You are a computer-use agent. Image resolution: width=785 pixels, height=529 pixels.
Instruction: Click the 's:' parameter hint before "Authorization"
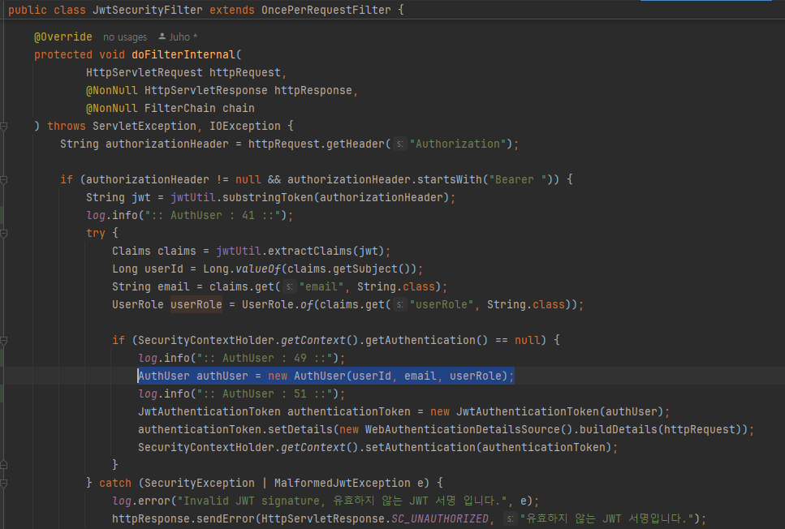[399, 144]
